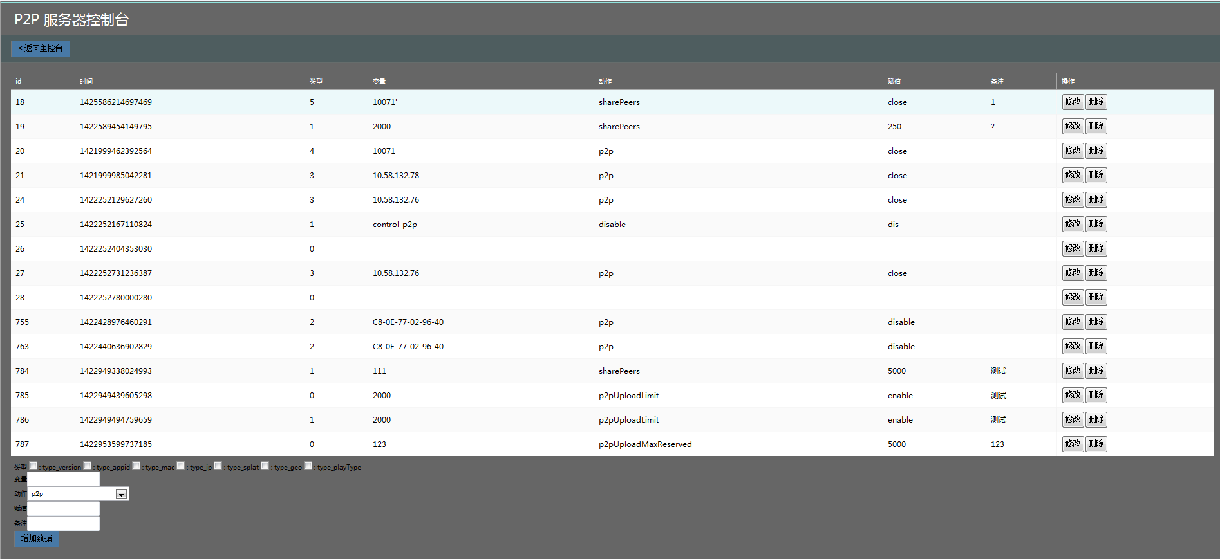The height and width of the screenshot is (559, 1220).
Task: Click 修改 for row id 20
Action: 1073,151
